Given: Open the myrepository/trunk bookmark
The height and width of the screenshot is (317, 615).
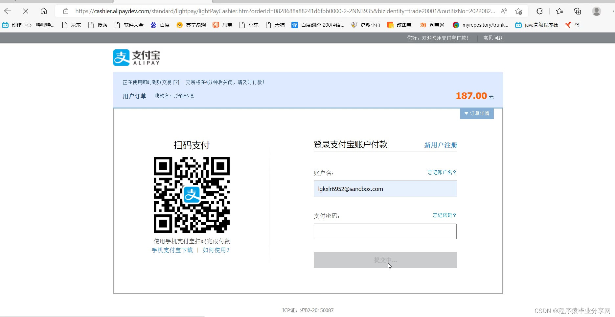Looking at the screenshot, I should pos(480,25).
